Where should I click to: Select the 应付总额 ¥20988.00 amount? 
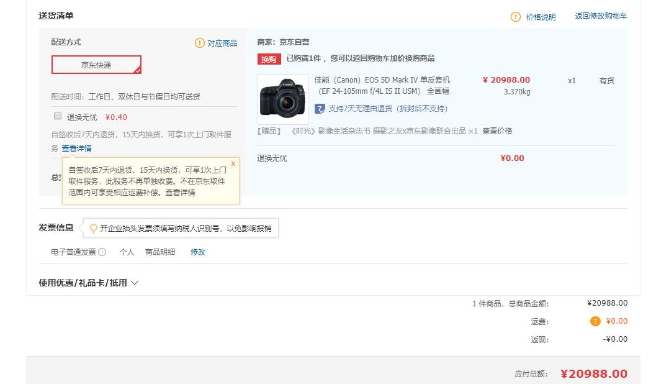(594, 373)
